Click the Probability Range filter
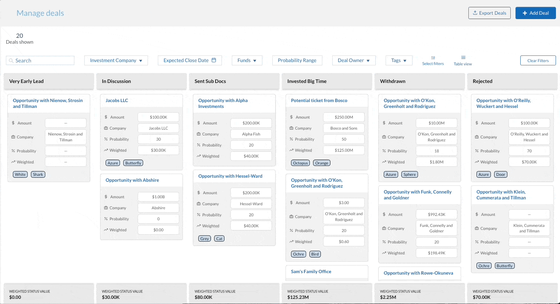This screenshot has width=560, height=304. pyautogui.click(x=297, y=61)
